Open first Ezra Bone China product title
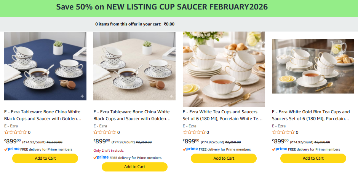This screenshot has height=173, width=358. click(43, 115)
